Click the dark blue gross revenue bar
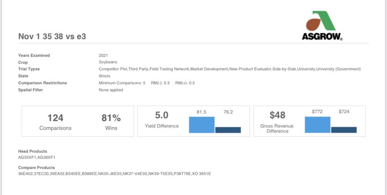 [344, 130]
